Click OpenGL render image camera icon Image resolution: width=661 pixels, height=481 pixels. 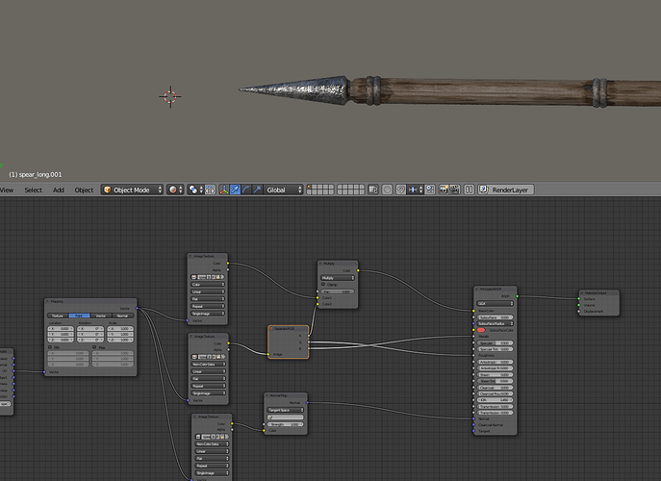pos(444,190)
